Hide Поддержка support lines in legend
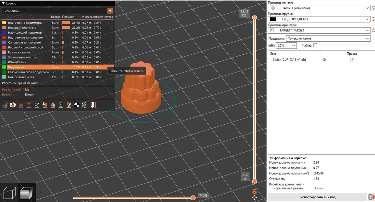The width and height of the screenshot is (375, 202). point(58,67)
